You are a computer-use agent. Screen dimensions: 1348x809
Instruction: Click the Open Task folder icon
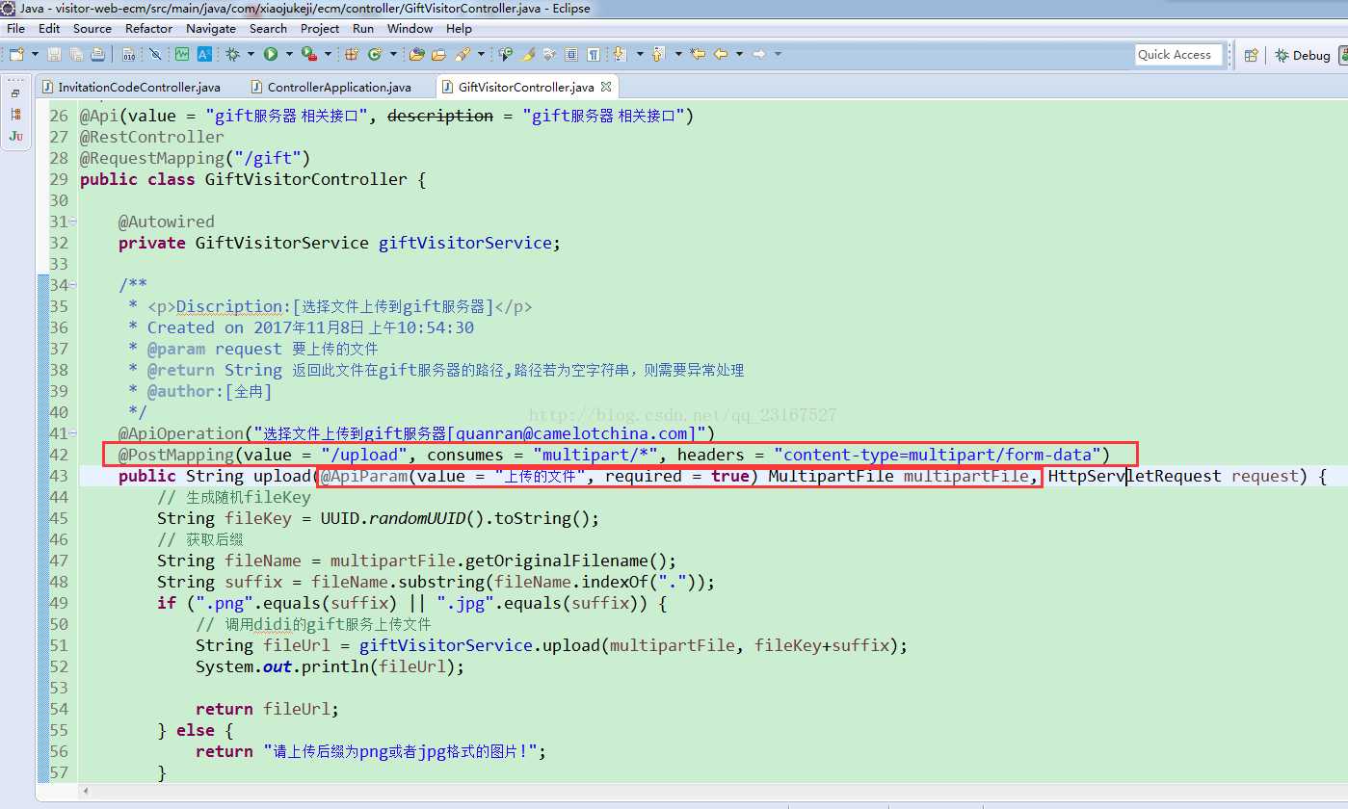tap(438, 54)
